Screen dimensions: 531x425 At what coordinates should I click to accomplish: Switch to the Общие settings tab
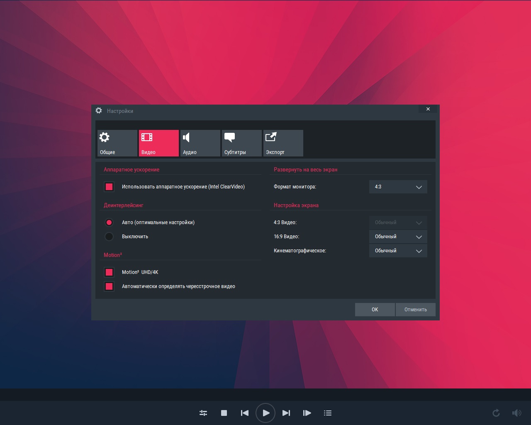[117, 143]
